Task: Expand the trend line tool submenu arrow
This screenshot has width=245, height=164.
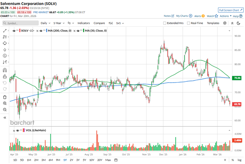Action: [x=8, y=31]
